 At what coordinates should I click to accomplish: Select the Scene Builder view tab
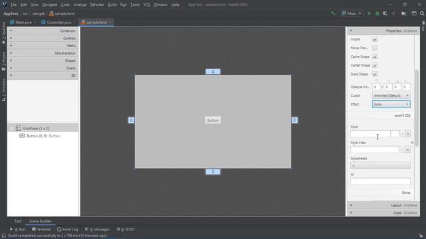[40, 221]
